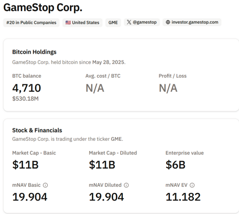Click the 19.904 mNAV Basic value
The width and height of the screenshot is (239, 214).
(x=30, y=197)
